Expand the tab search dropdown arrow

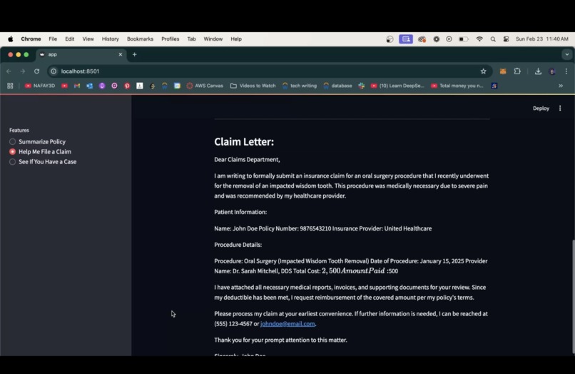pos(567,54)
